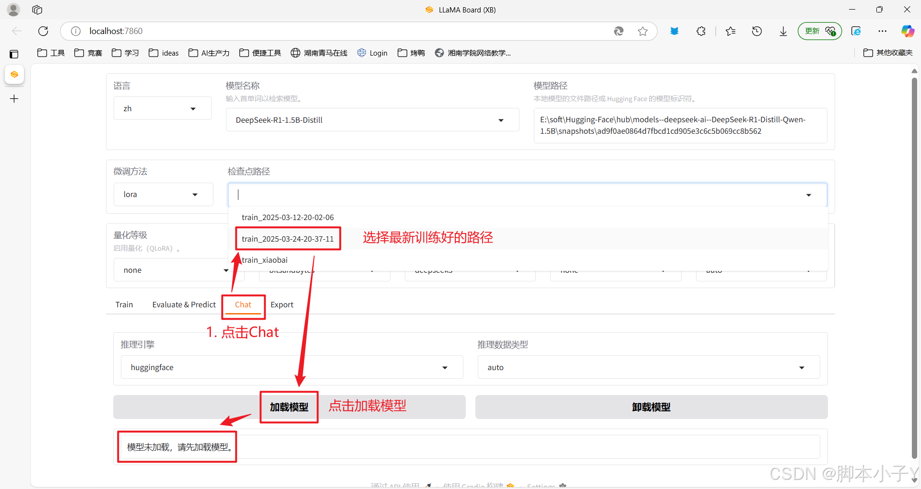Switch to the Train tab
The height and width of the screenshot is (489, 921).
(124, 304)
